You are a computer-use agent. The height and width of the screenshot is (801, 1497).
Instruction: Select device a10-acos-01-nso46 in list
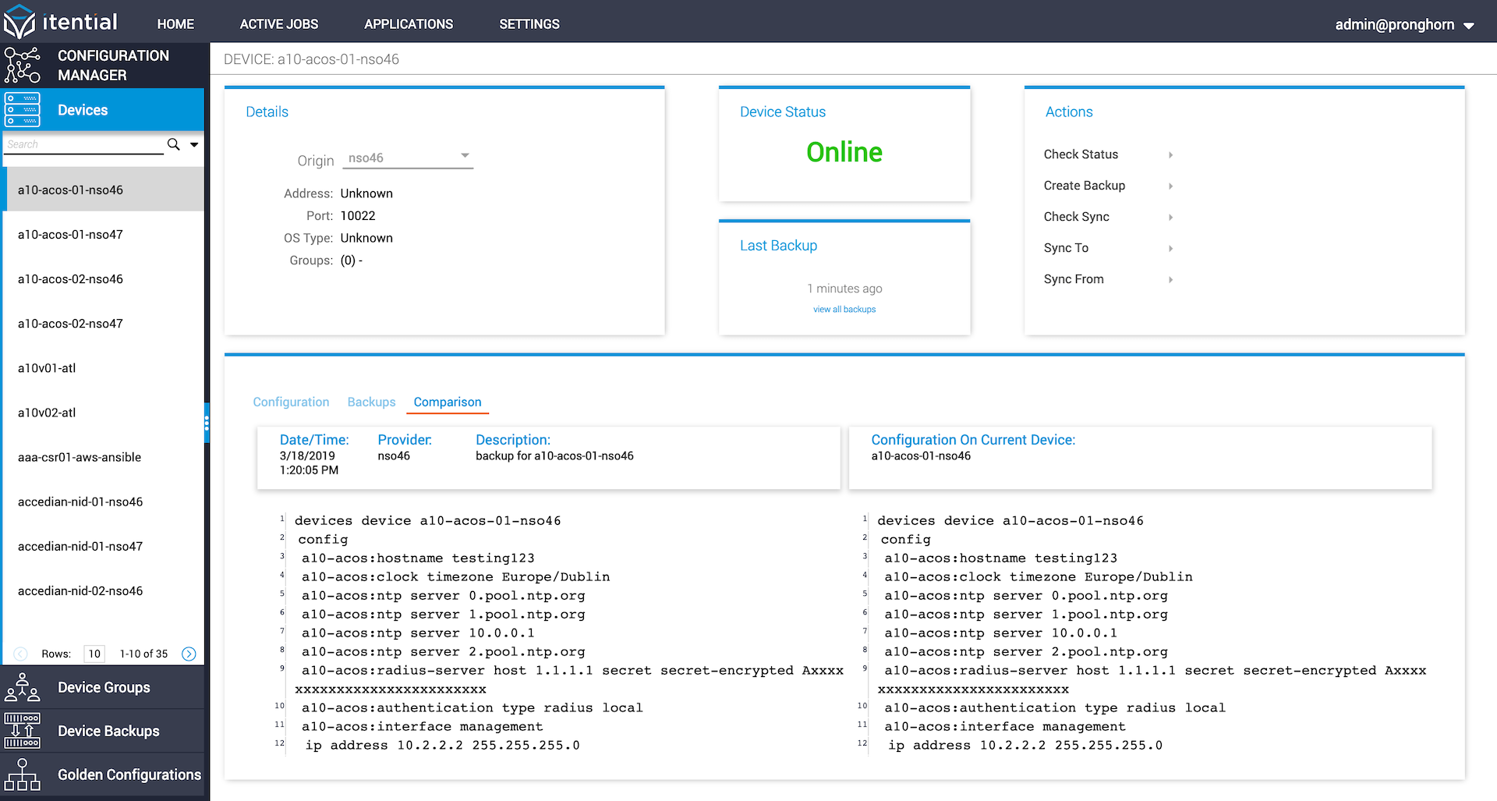click(x=104, y=190)
